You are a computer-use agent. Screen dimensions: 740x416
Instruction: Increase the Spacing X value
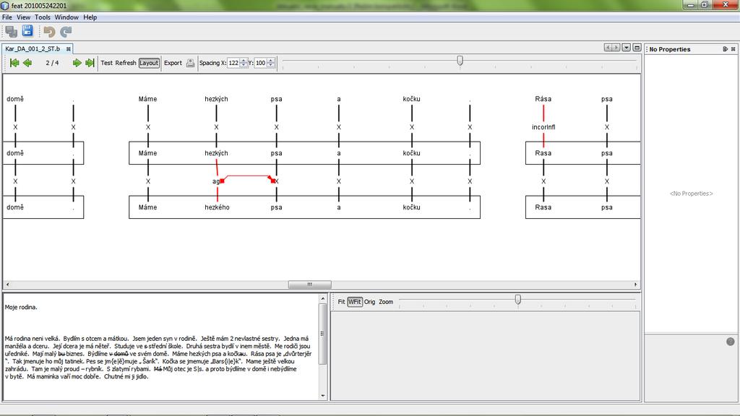[244, 61]
